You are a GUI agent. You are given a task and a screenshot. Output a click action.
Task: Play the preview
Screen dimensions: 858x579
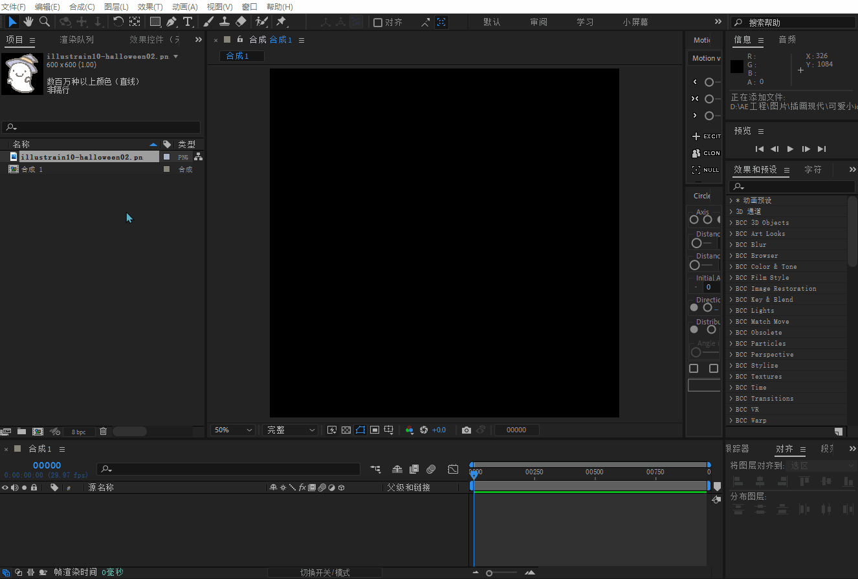click(x=790, y=149)
